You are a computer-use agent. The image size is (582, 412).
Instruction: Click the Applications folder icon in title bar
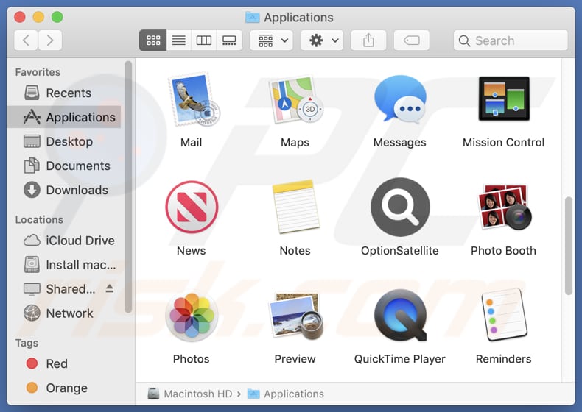[x=253, y=17]
